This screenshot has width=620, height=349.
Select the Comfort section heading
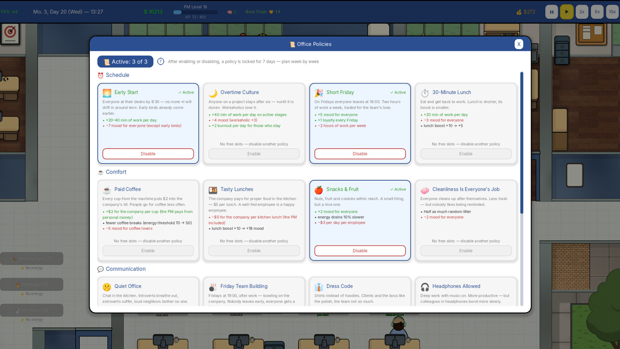116,172
